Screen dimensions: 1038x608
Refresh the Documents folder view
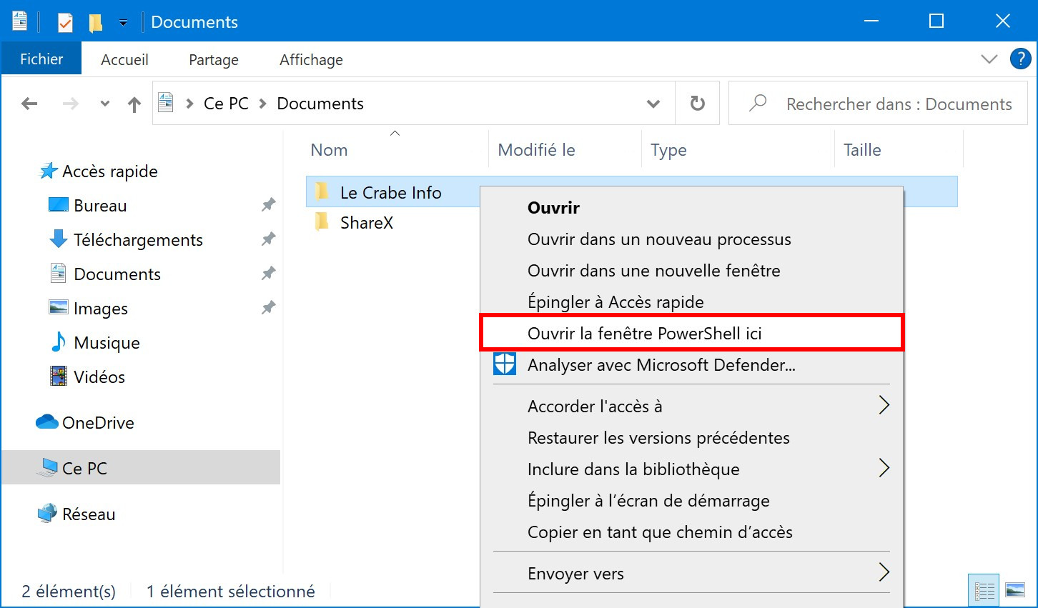click(x=698, y=104)
